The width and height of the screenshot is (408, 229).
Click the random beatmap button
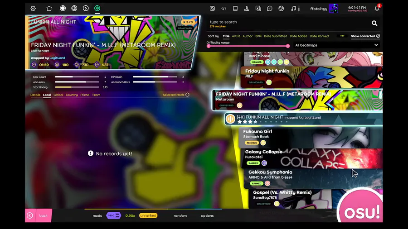coord(180,216)
